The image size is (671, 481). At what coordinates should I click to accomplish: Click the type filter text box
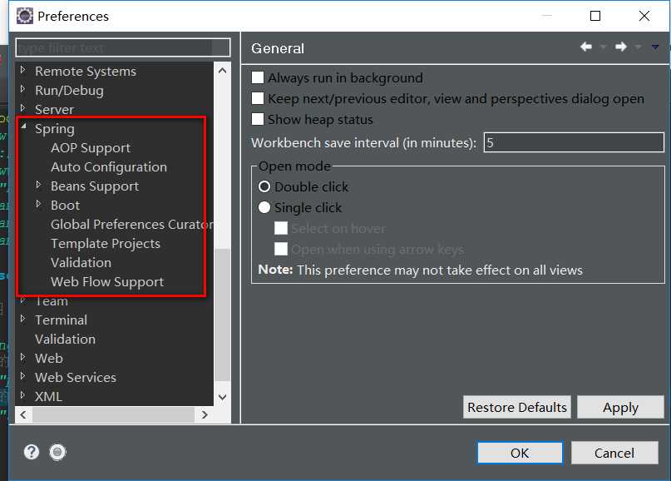coord(123,47)
